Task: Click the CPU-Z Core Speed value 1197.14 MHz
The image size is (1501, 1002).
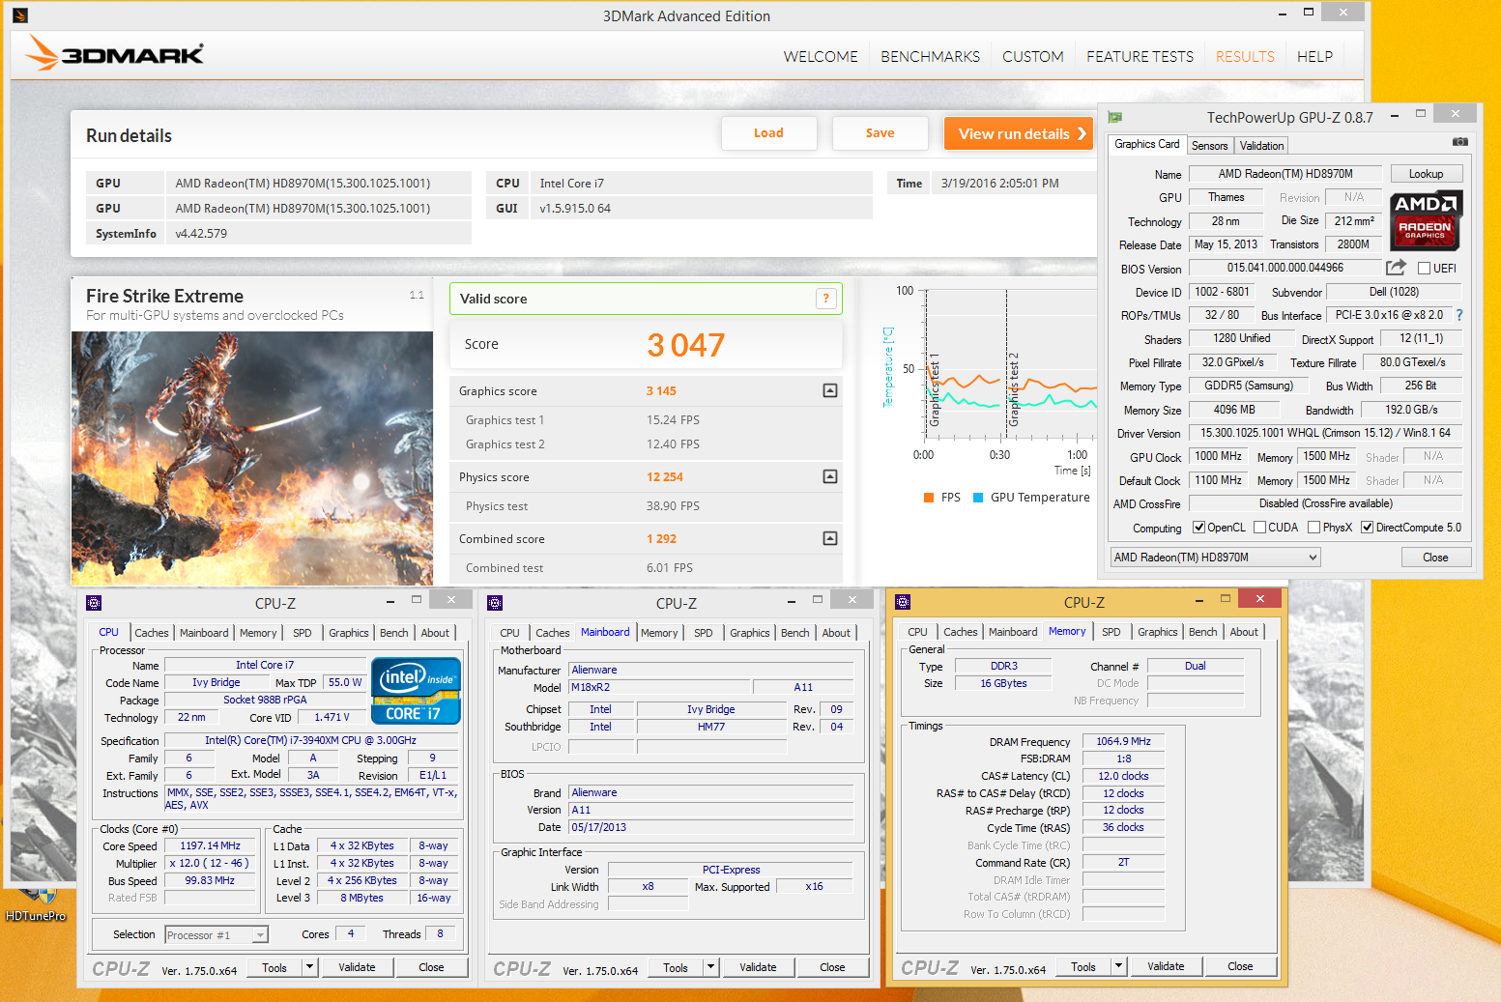Action: [x=211, y=845]
